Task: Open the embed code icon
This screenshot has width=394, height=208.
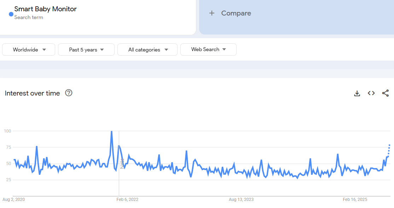Action: click(x=371, y=93)
